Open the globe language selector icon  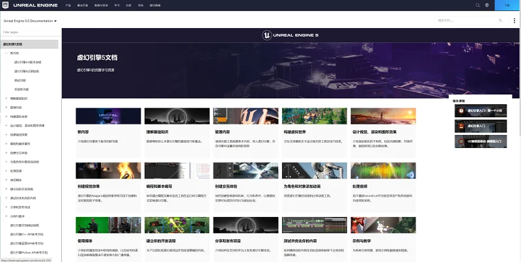(486, 5)
